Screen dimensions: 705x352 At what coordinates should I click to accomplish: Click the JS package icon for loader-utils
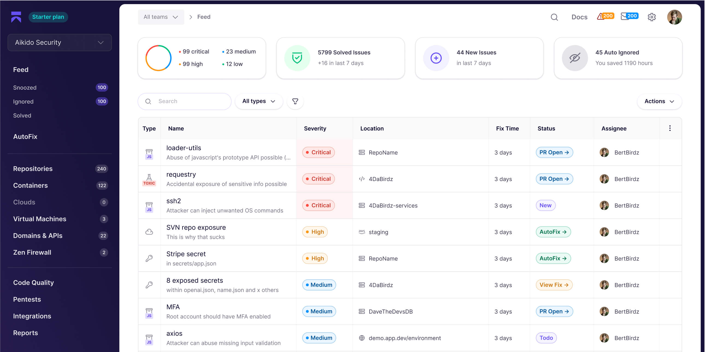click(x=149, y=154)
